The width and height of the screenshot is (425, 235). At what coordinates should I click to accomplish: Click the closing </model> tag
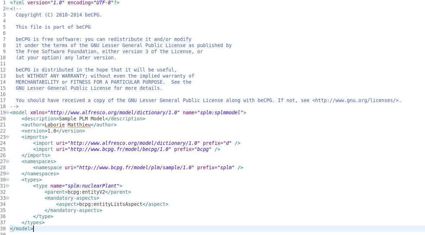click(x=22, y=229)
